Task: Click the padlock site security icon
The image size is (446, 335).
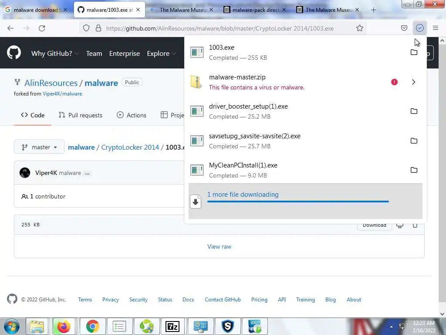Action: tap(98, 28)
